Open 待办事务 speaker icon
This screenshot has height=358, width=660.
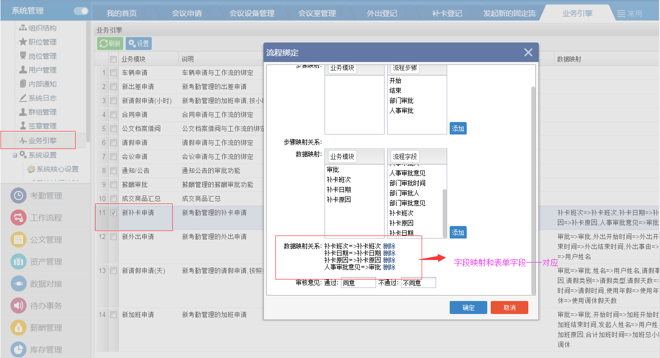coord(19,305)
